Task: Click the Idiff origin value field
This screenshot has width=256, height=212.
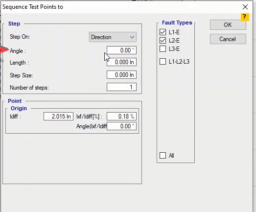Action: click(58, 117)
